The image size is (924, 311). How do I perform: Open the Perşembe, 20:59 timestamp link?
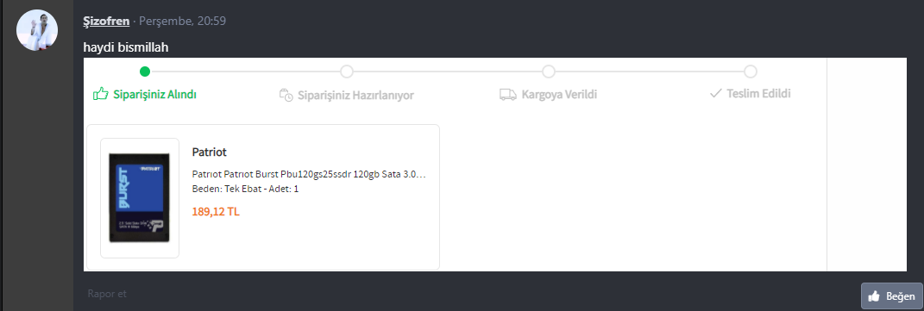point(183,22)
